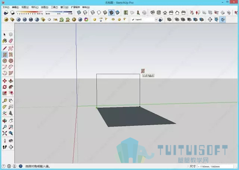Activate the Orbit camera tool
239x170 pixels.
pos(4,121)
